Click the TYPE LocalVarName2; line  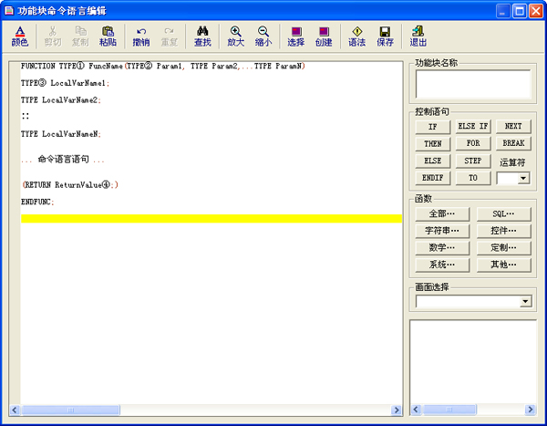click(61, 100)
